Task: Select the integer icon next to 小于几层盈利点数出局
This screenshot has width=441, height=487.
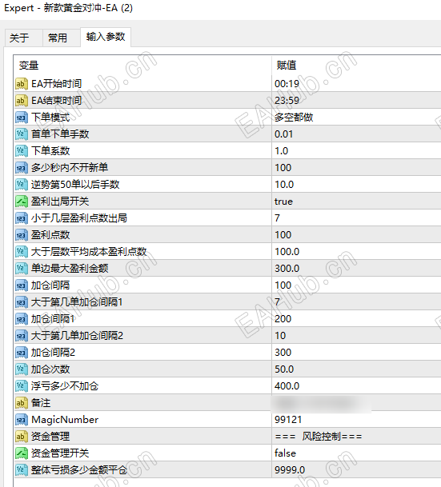Action: pyautogui.click(x=21, y=218)
